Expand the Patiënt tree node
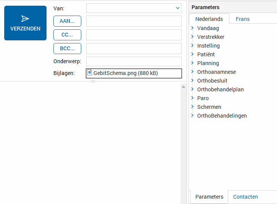 pos(192,54)
